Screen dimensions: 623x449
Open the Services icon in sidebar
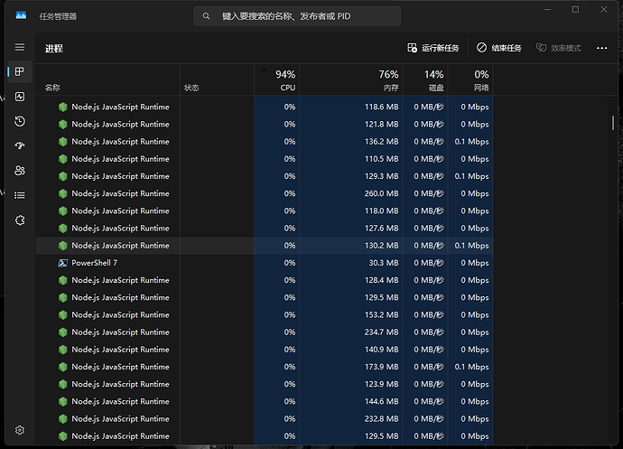pyautogui.click(x=20, y=220)
